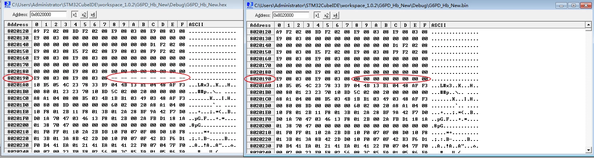Screen dimensions: 594x158
Task: Select address row 80201C0 in .hex window
Action: (x=18, y=98)
